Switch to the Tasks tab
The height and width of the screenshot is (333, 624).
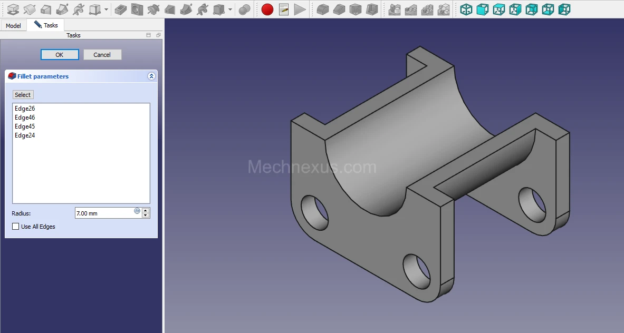[46, 25]
